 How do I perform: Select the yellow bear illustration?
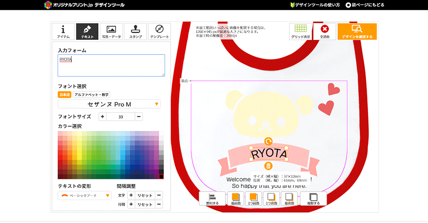click(269, 113)
